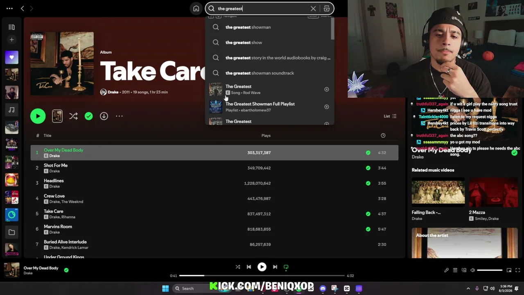Viewport: 524px width, 295px height.
Task: Open Windows Start menu
Action: point(165,288)
